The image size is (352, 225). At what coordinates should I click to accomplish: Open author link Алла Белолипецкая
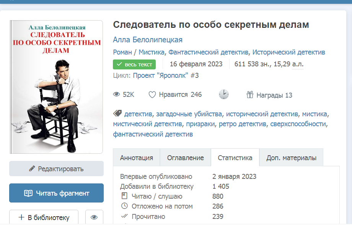click(x=148, y=40)
